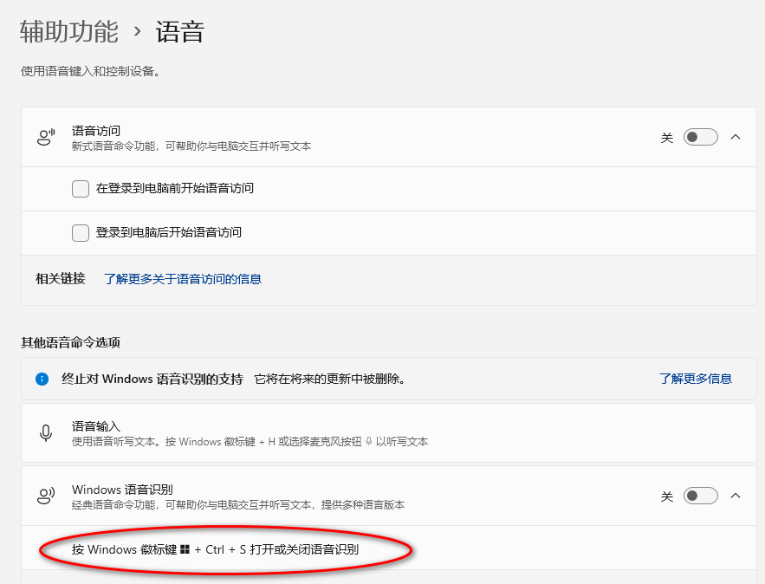765x584 pixels.
Task: Click the inline microphone icon in 语音输入 description
Action: (369, 442)
